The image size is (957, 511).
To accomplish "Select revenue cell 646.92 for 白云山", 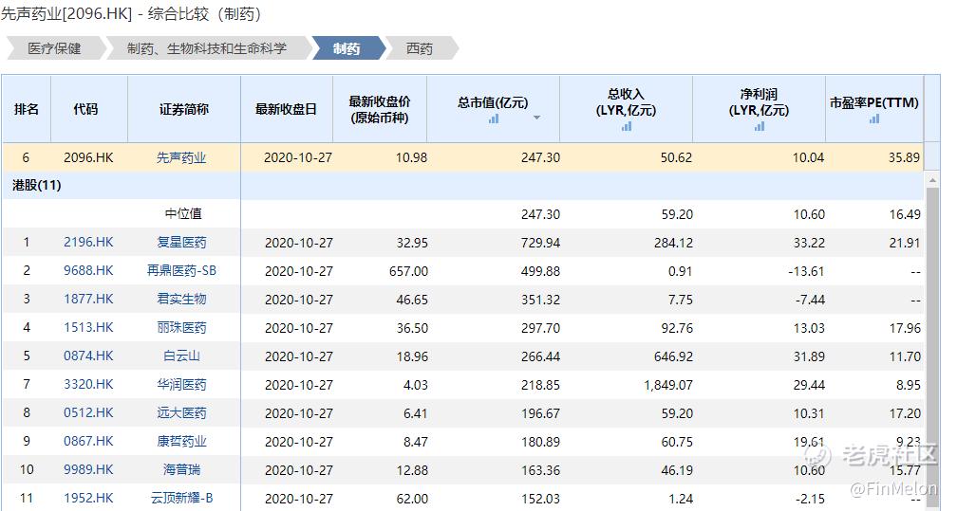I will tap(673, 356).
